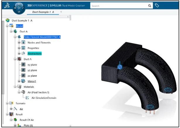Click the Dassault 3DS logo
The width and height of the screenshot is (180, 128).
coord(5,6)
